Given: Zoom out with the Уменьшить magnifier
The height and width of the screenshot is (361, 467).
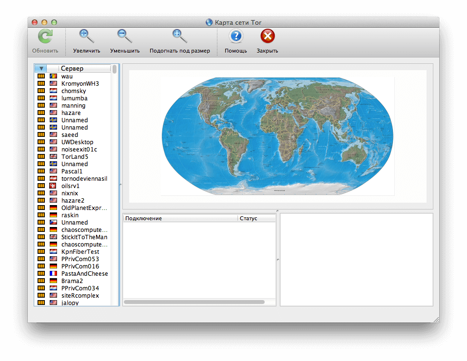Looking at the screenshot, I should coord(124,37).
